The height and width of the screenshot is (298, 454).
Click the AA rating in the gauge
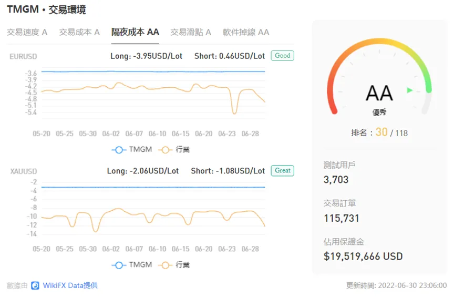point(379,93)
